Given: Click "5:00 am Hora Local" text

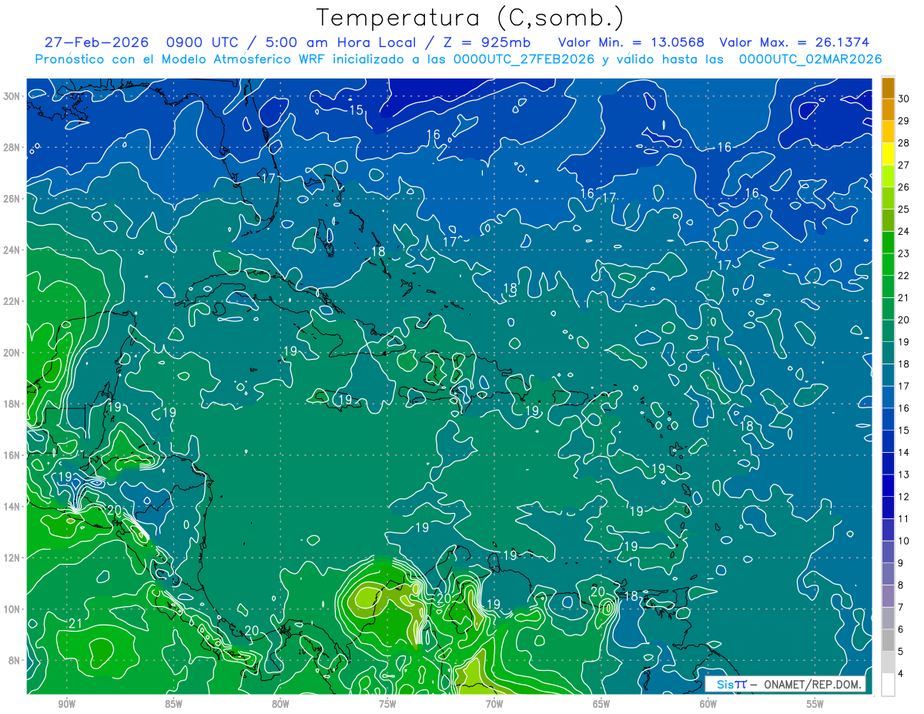Looking at the screenshot, I should tap(342, 42).
